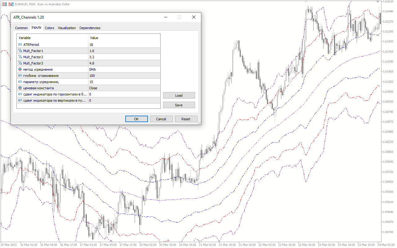This screenshot has width=397, height=248.
Task: Click the fraction icon next to Mult_Factor2
Action: click(20, 57)
